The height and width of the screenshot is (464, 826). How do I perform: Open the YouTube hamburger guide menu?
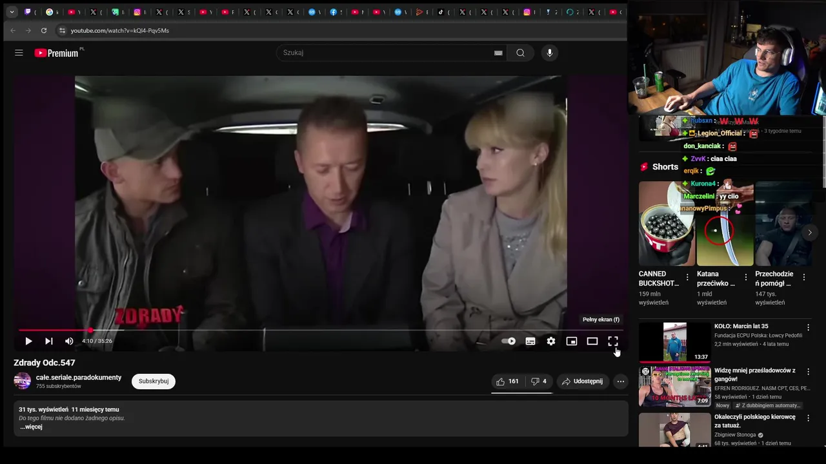(19, 53)
